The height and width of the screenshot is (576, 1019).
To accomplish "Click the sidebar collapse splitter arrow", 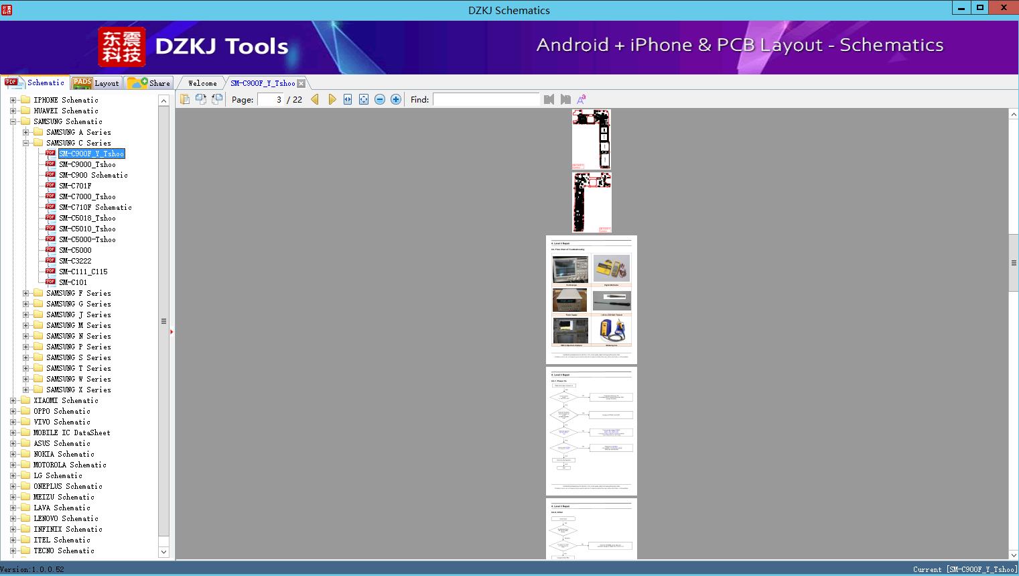I will 172,331.
